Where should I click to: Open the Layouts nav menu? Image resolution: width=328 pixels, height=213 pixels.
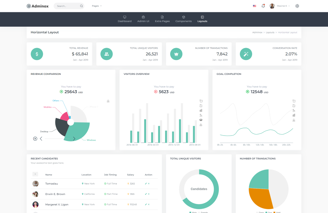pos(202,19)
